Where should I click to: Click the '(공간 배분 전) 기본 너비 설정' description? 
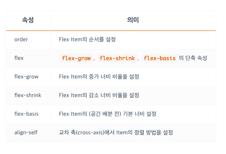pos(123,114)
